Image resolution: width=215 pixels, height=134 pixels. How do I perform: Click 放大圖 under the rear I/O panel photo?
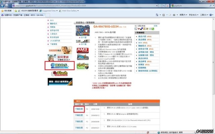84,44
